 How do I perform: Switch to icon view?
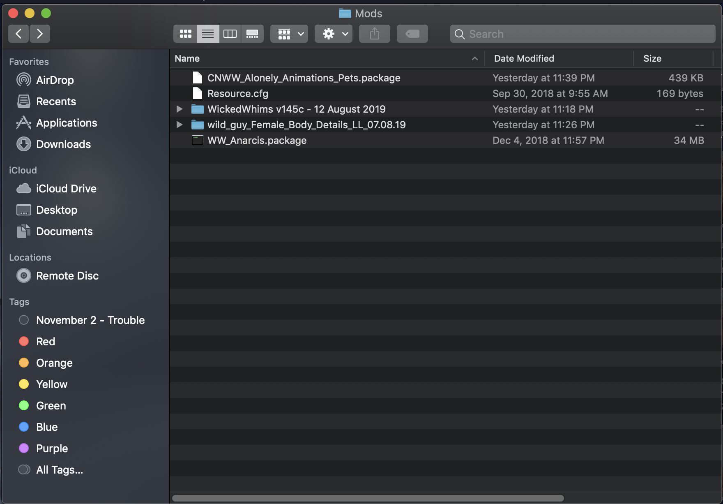[185, 34]
